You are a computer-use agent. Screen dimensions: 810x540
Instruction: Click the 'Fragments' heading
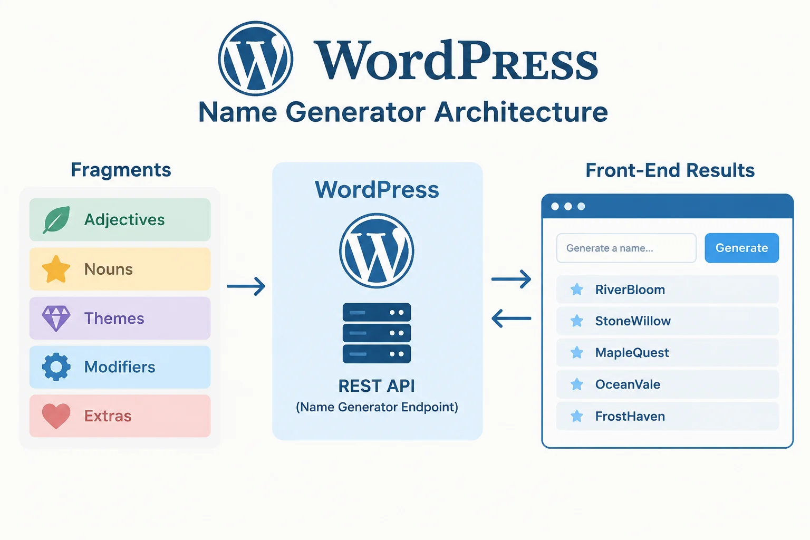coord(121,170)
